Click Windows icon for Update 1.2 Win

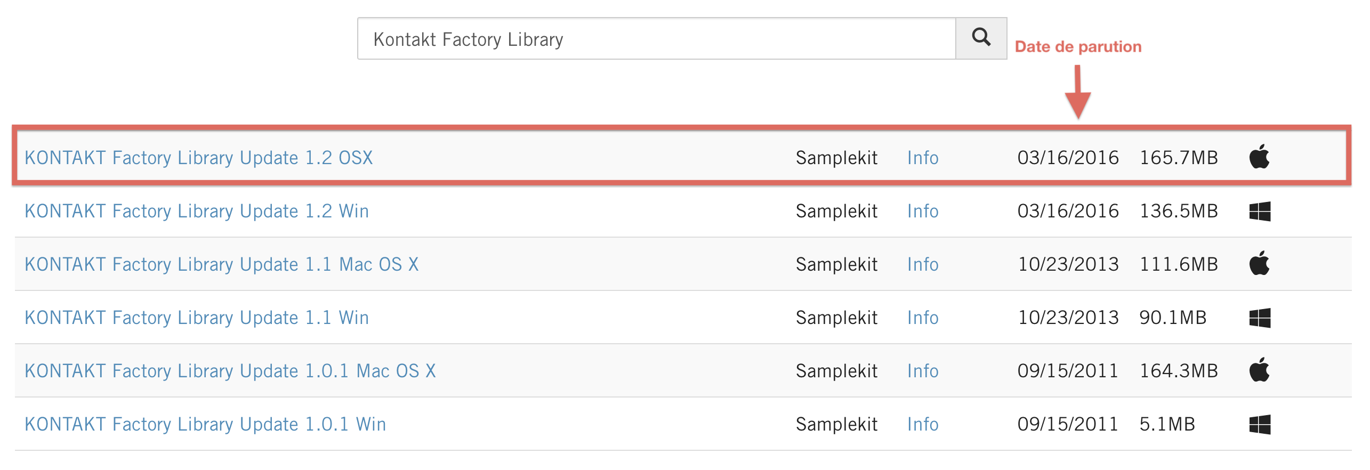[1260, 211]
